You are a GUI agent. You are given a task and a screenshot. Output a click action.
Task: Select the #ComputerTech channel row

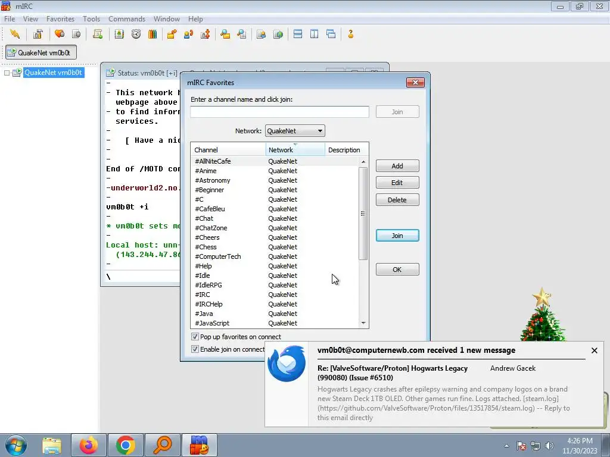click(275, 256)
